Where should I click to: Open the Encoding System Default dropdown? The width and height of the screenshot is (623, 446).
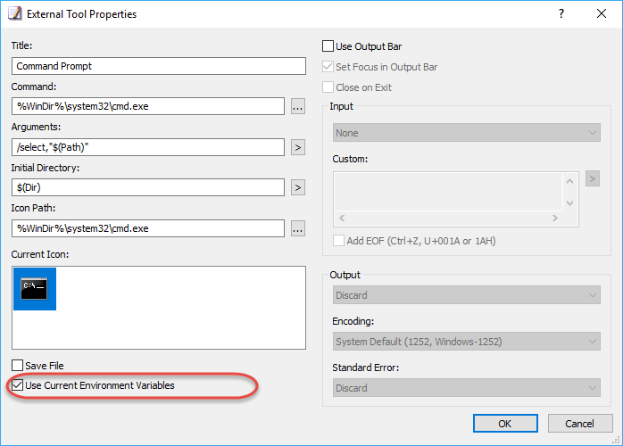[467, 342]
